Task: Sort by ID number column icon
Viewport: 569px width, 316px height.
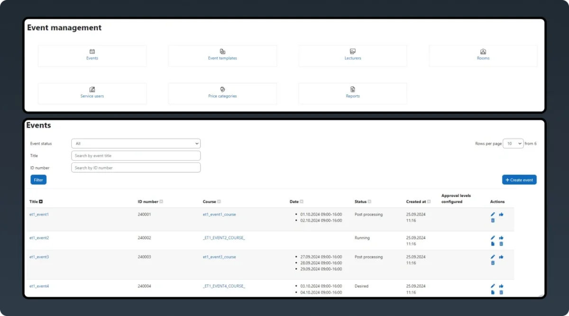Action: click(161, 202)
